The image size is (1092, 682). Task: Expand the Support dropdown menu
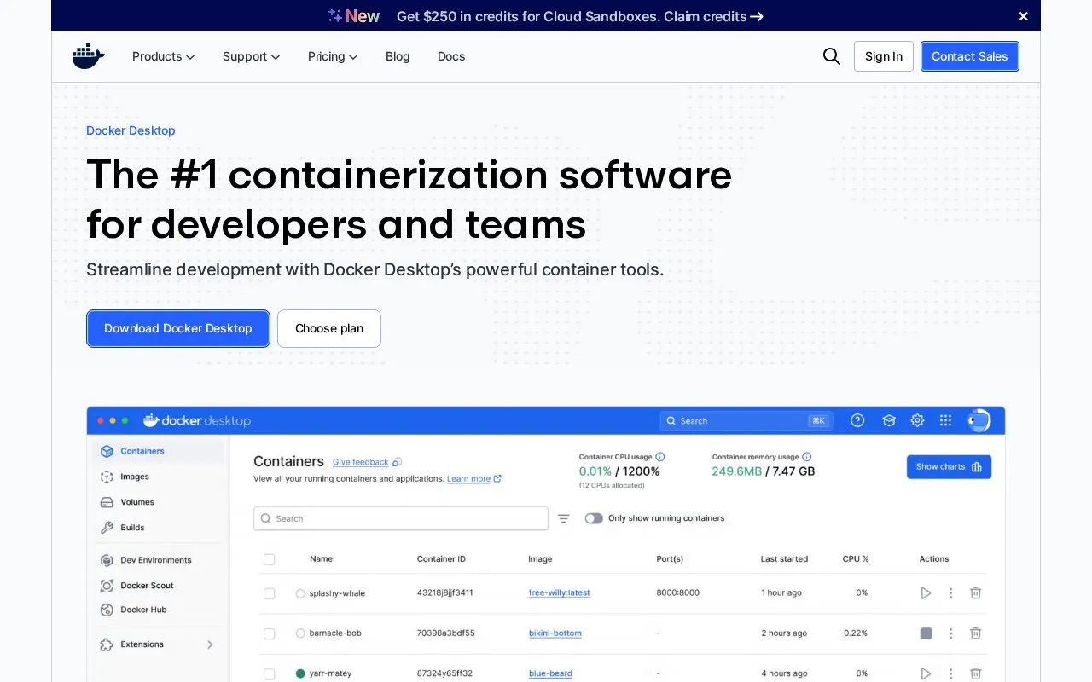pos(252,56)
